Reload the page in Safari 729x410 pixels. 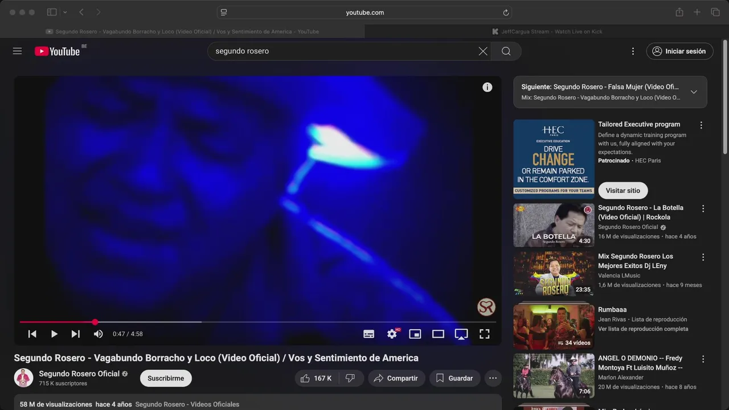pos(506,13)
